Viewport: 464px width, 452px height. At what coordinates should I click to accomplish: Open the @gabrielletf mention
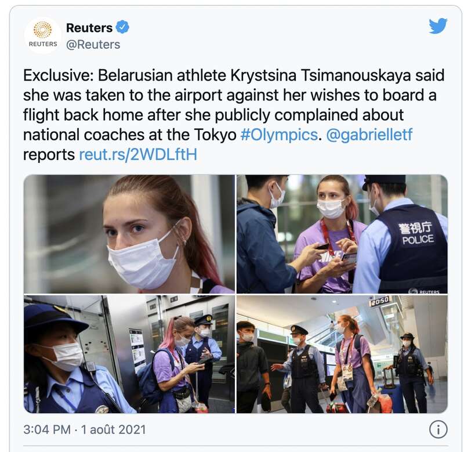(x=369, y=135)
